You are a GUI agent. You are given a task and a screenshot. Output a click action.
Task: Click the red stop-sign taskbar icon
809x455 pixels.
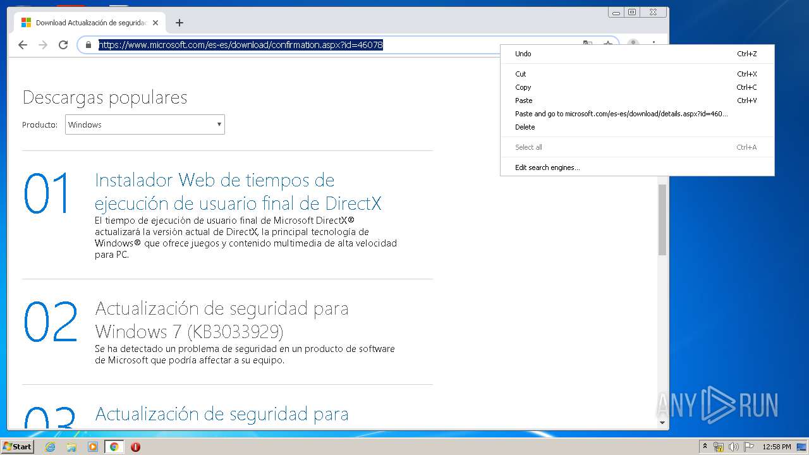coord(135,447)
